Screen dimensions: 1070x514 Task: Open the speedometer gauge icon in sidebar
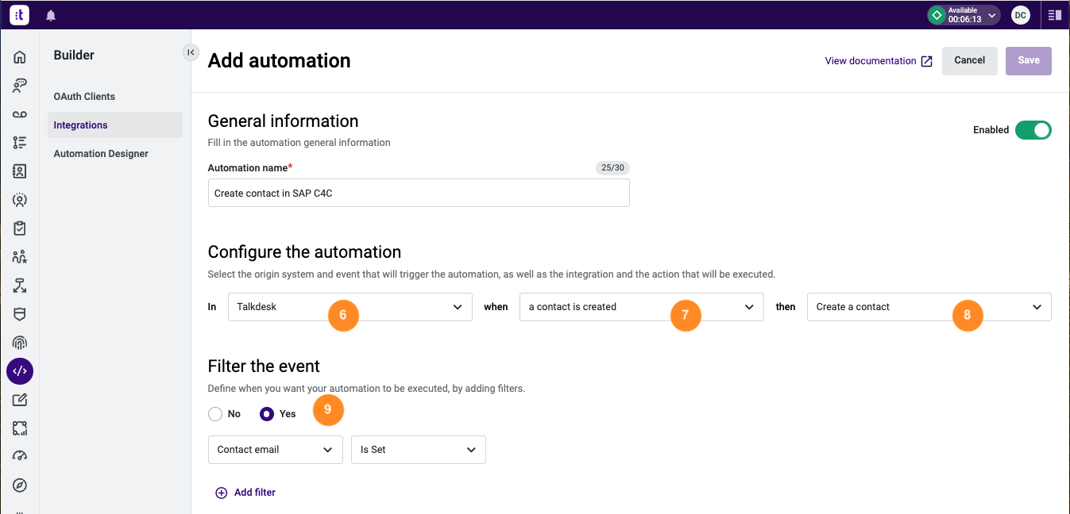pos(20,457)
